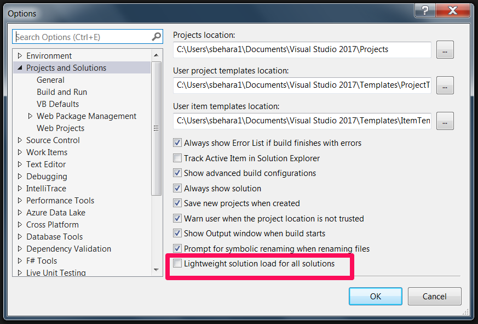The width and height of the screenshot is (478, 324).
Task: Disable Show advanced build configurations
Action: [177, 173]
